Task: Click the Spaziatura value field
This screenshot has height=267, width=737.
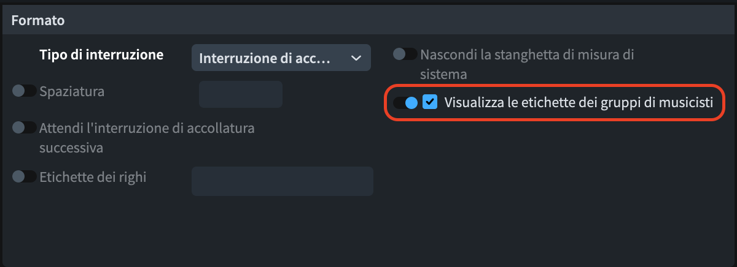Action: 240,94
